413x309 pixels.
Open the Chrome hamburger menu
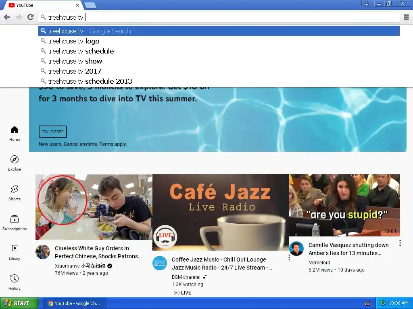pos(407,17)
